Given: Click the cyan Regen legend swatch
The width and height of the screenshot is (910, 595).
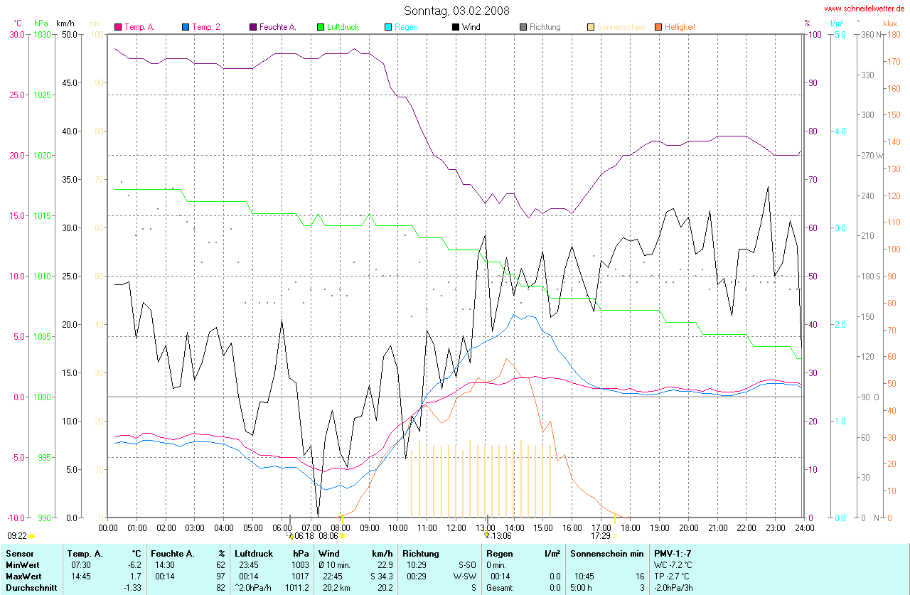Looking at the screenshot, I should (x=387, y=27).
